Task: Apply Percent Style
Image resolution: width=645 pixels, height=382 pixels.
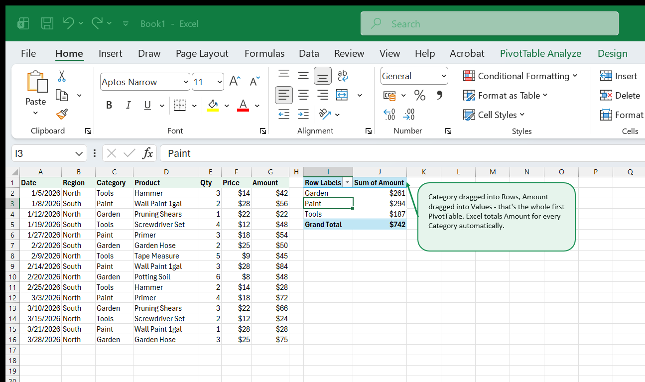Action: tap(420, 95)
